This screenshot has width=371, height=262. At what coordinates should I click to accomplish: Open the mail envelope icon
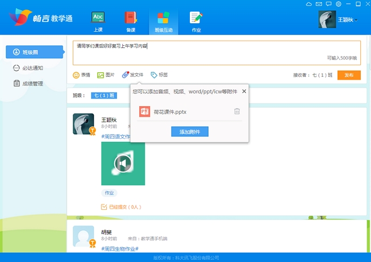tap(319, 4)
